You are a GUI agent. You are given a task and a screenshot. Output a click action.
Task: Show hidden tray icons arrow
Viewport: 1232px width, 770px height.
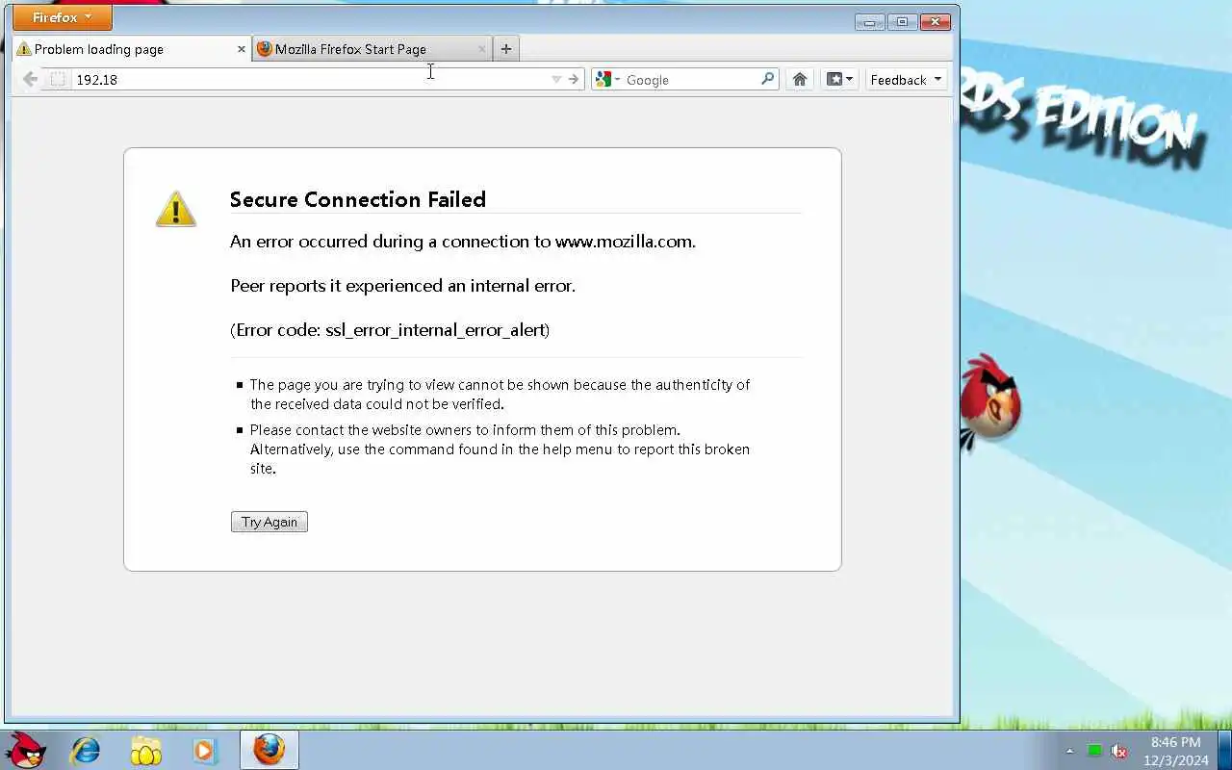tap(1069, 751)
